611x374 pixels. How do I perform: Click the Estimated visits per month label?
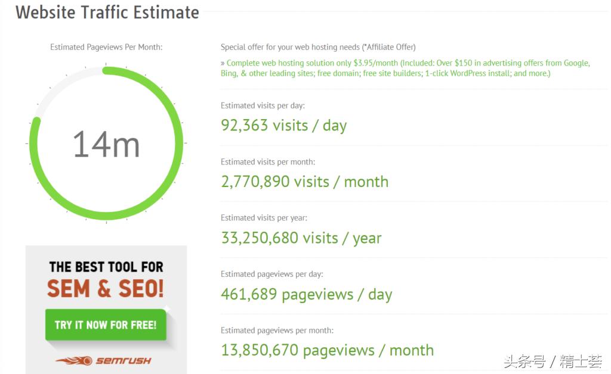[268, 162]
